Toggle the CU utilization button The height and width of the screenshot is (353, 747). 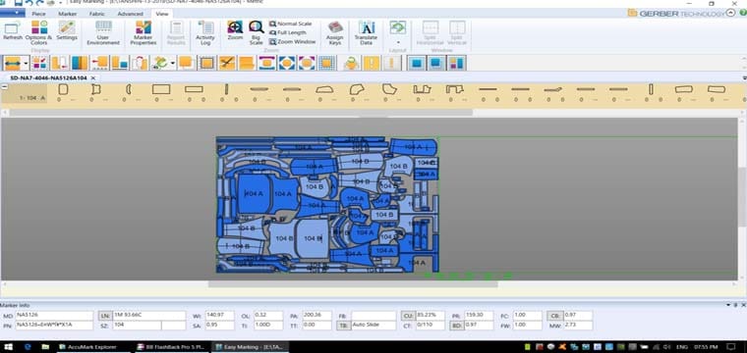(408, 316)
